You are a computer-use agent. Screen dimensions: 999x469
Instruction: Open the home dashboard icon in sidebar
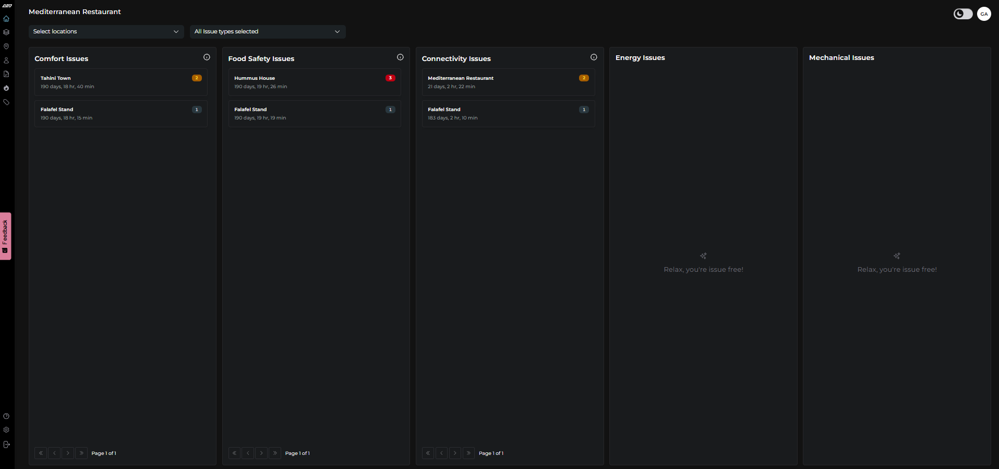click(x=6, y=19)
